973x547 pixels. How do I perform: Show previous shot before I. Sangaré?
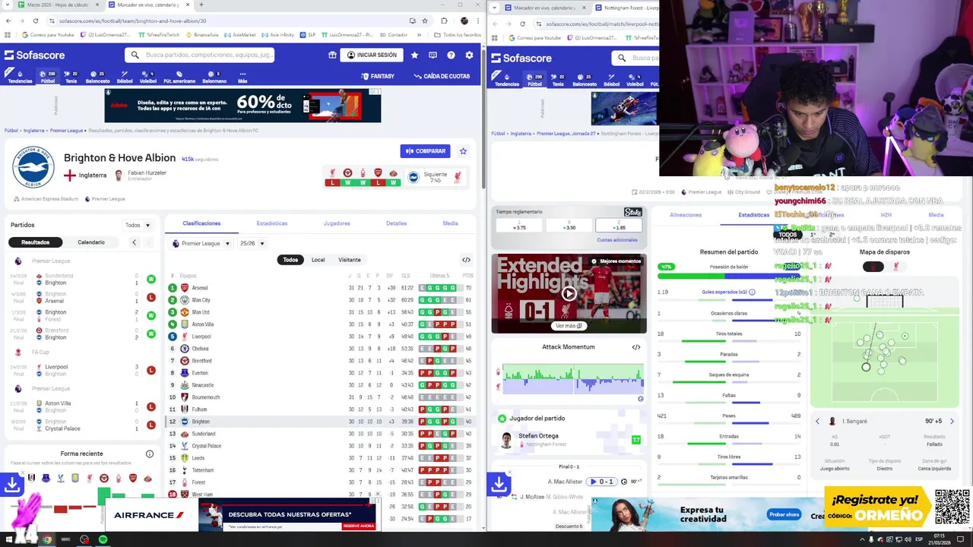click(x=817, y=421)
